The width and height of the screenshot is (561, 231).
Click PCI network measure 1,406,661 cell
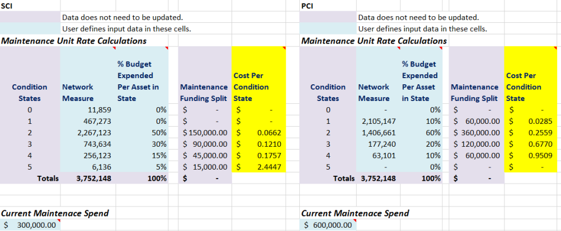point(378,132)
